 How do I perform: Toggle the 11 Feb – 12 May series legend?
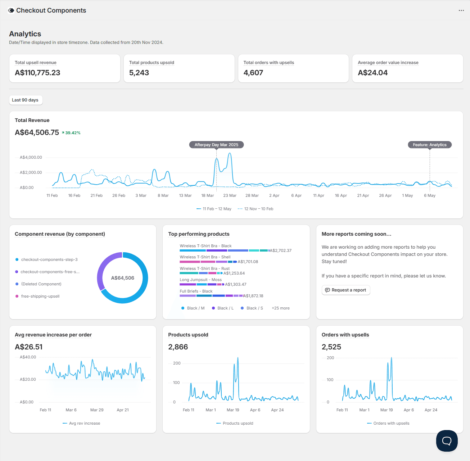(x=214, y=209)
